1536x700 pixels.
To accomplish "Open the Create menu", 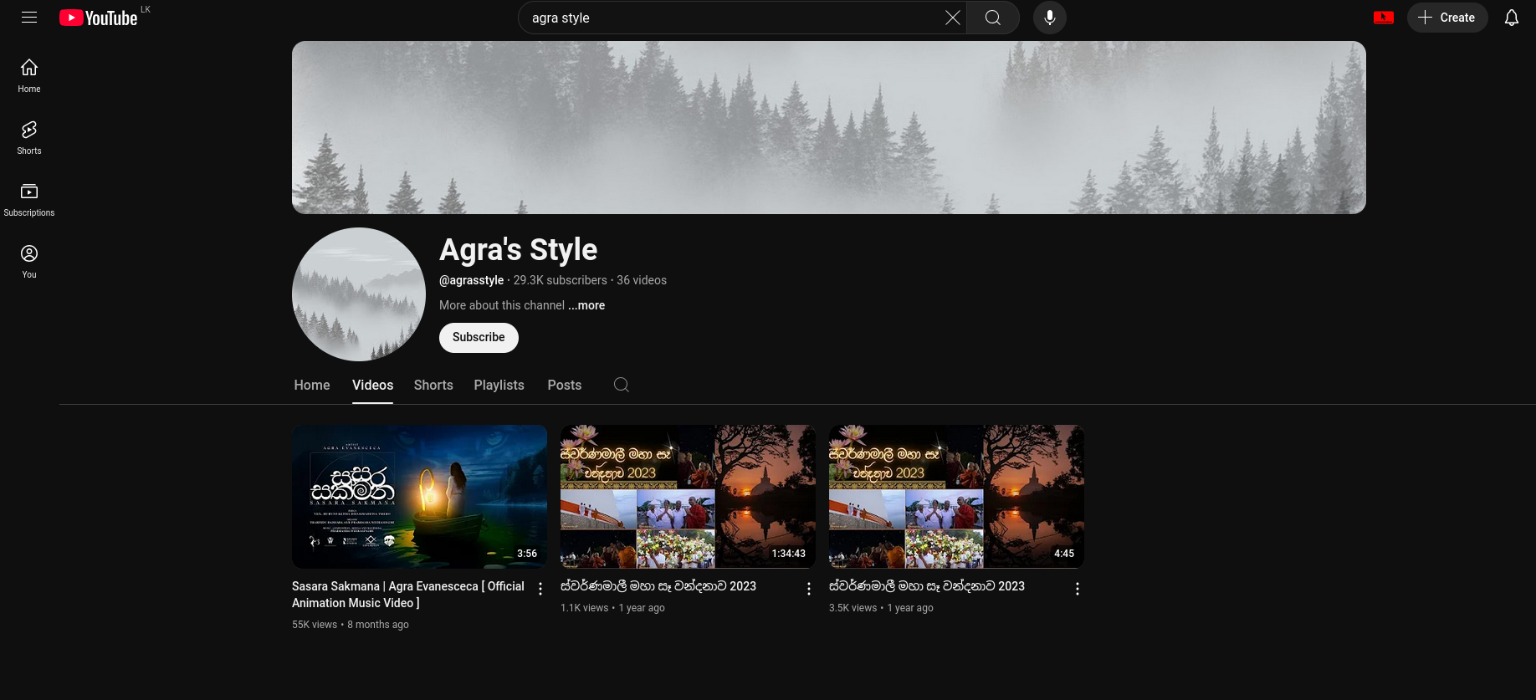I will tap(1447, 18).
